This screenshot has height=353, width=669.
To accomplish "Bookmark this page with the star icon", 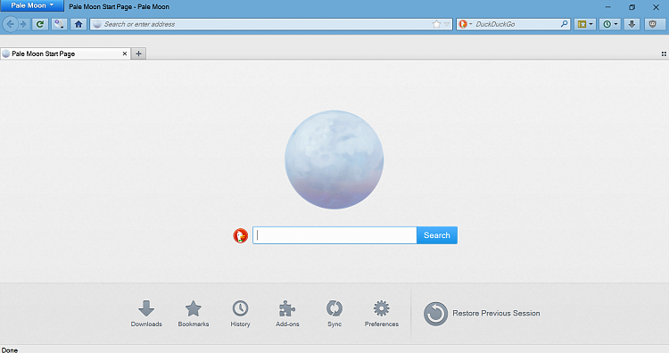I will click(436, 24).
